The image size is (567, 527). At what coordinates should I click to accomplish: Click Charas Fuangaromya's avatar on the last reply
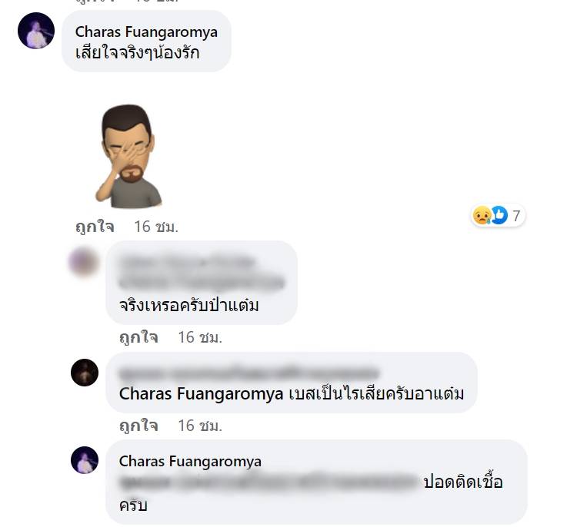[x=85, y=460]
